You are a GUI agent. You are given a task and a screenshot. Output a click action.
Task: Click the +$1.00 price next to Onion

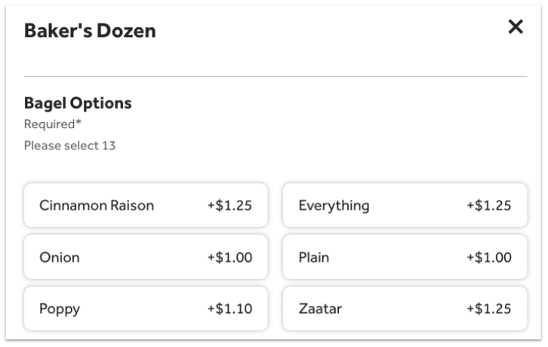pyautogui.click(x=229, y=257)
